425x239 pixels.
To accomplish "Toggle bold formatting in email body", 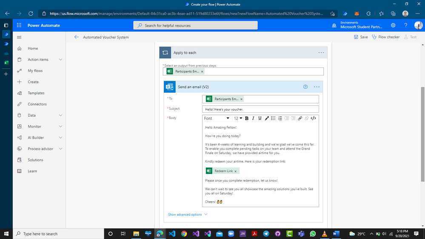I will point(247,118).
